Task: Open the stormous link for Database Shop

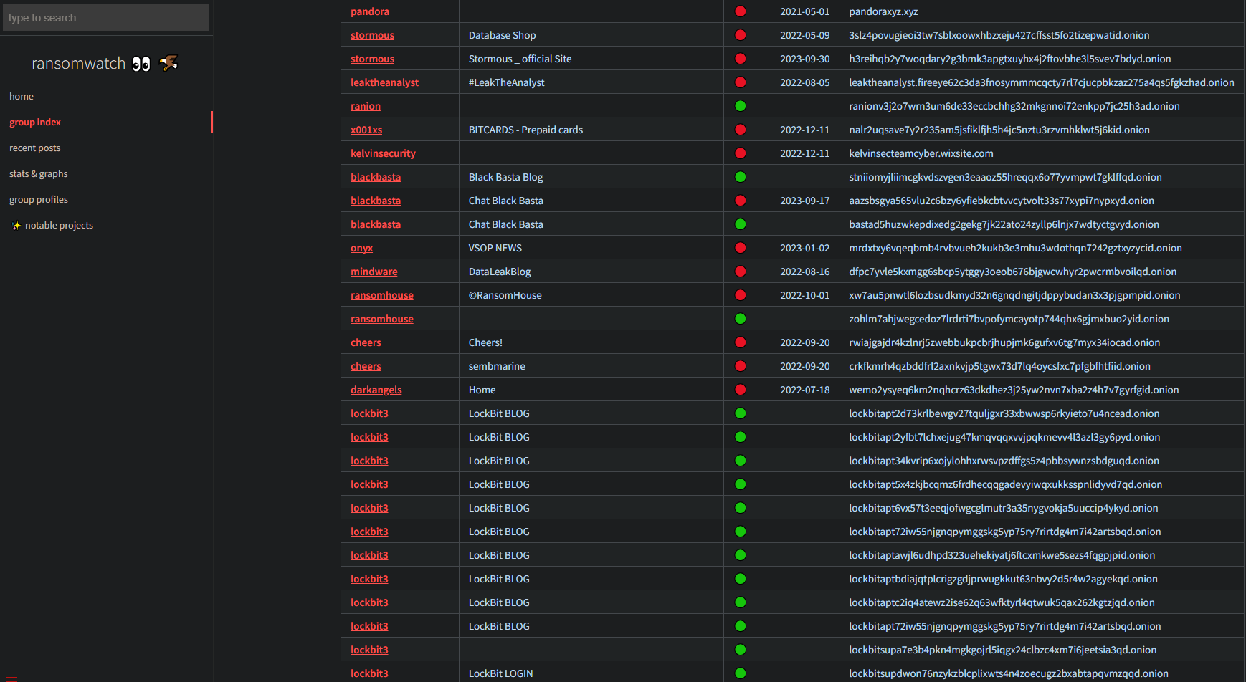Action: [372, 35]
